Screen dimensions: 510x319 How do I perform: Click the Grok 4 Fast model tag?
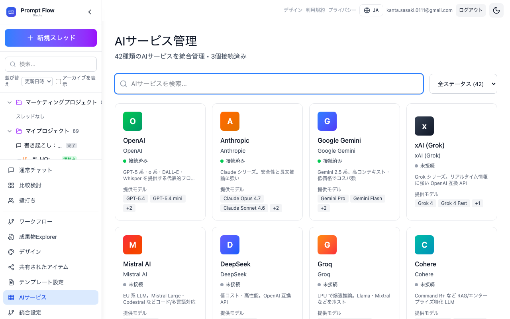pos(454,203)
